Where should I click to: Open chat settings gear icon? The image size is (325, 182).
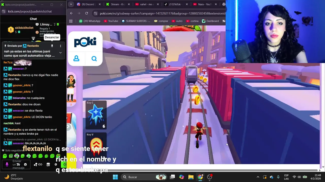[56, 165]
